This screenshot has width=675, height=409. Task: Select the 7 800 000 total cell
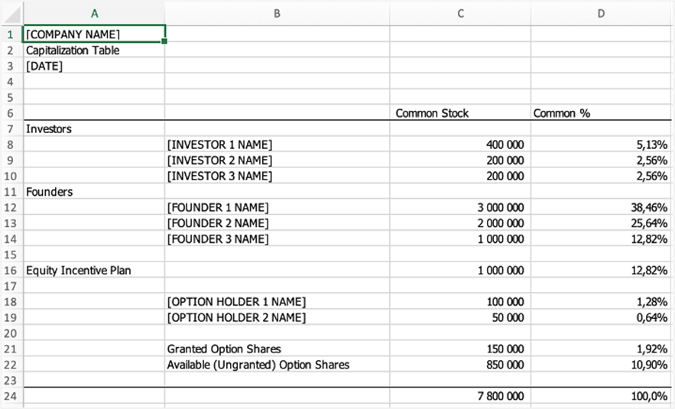point(459,397)
